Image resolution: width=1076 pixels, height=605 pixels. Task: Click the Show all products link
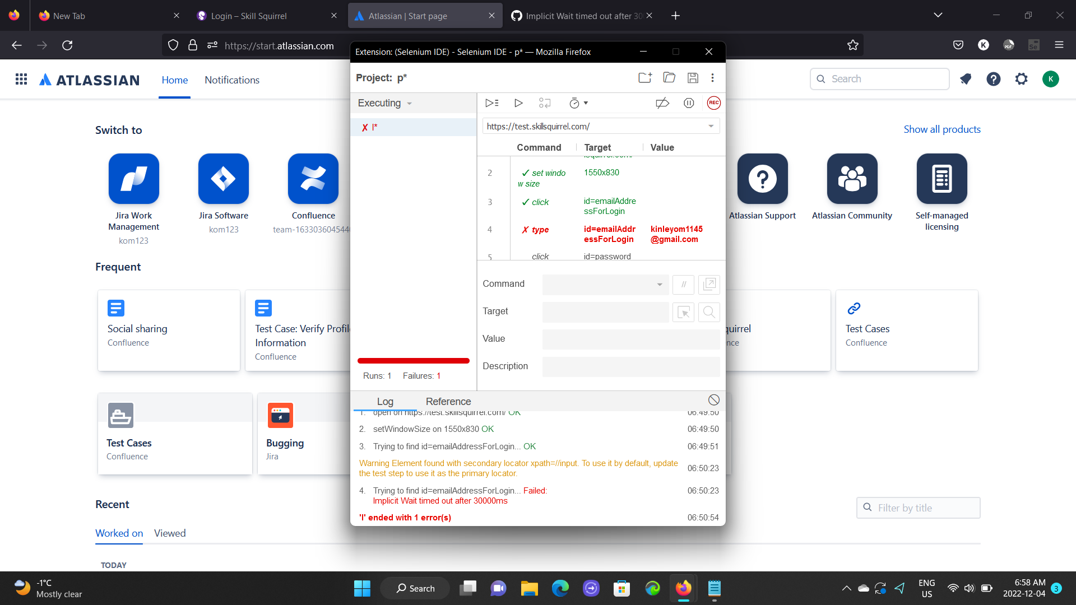941,129
